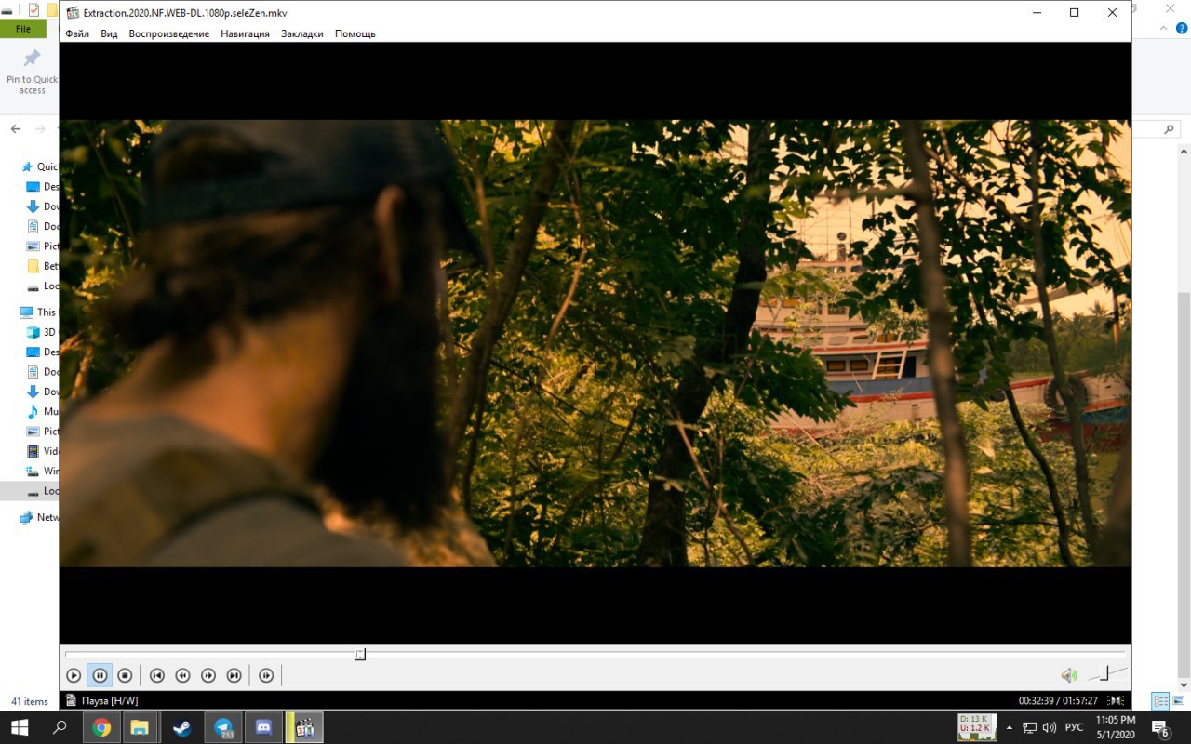1191x744 pixels.
Task: Open Windows taskbar search
Action: (x=60, y=727)
